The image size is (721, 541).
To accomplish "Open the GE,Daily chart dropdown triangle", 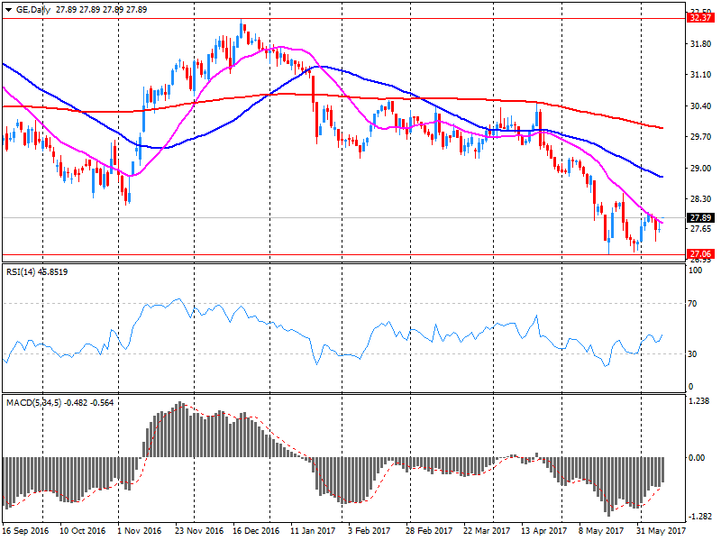I will [8, 10].
